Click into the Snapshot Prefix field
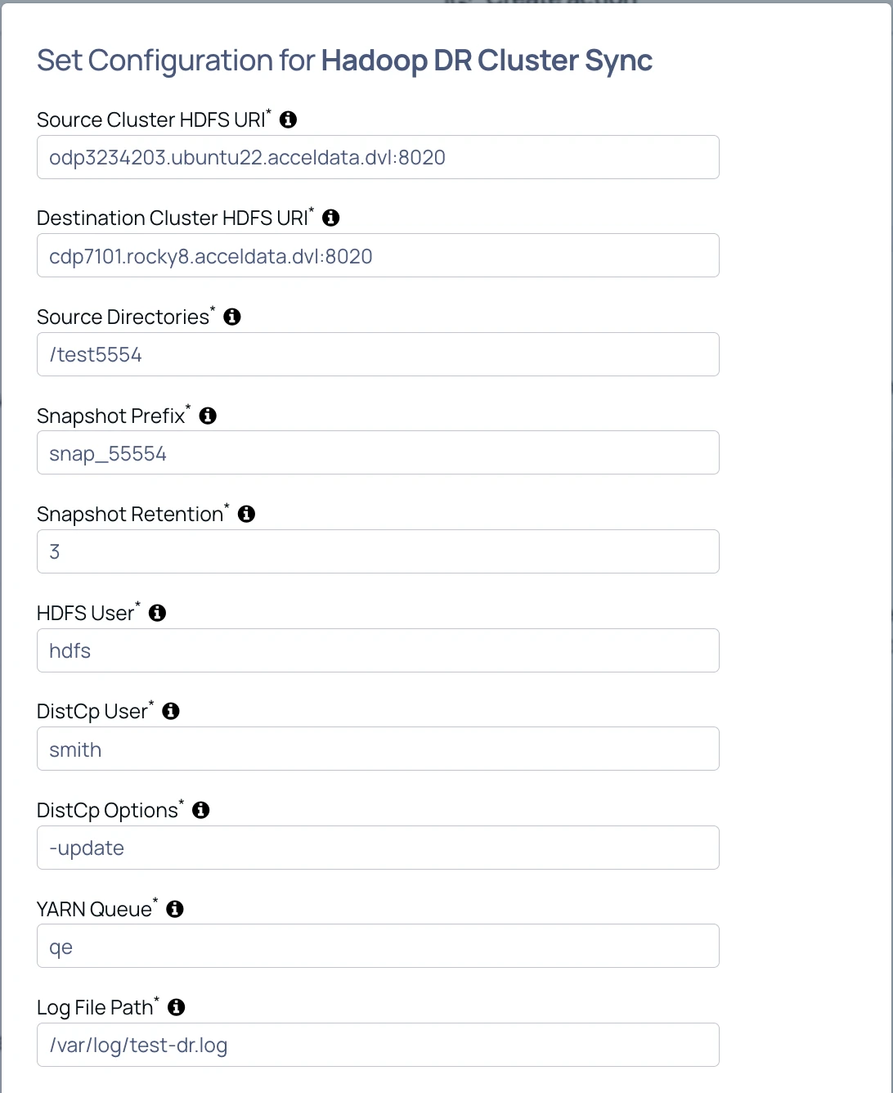This screenshot has height=1093, width=893. (x=378, y=453)
